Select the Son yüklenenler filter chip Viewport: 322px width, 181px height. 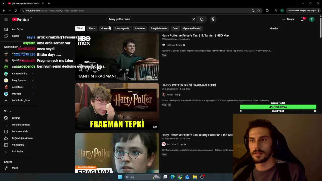pos(159,28)
